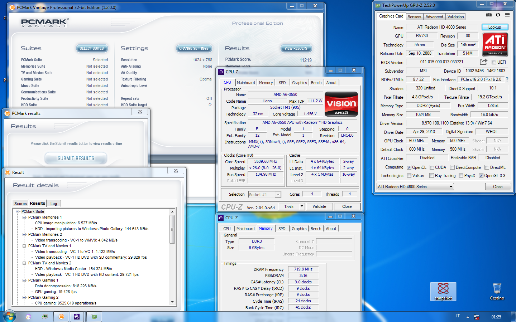Screen dimensions: 516x322
Task: Click the Validate button in CPU-Z
Action: pos(319,206)
